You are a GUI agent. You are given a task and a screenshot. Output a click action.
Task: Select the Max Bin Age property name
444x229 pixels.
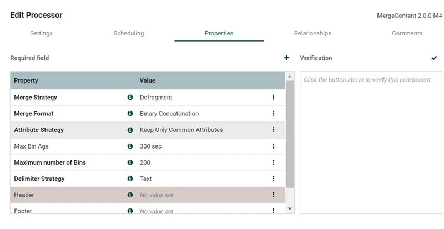pyautogui.click(x=31, y=146)
